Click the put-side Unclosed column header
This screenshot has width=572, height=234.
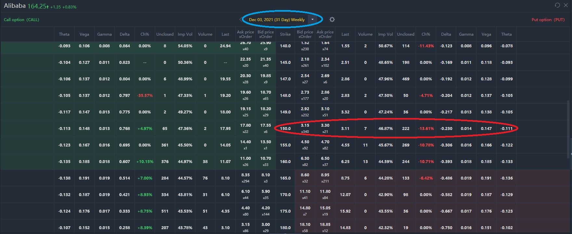406,34
